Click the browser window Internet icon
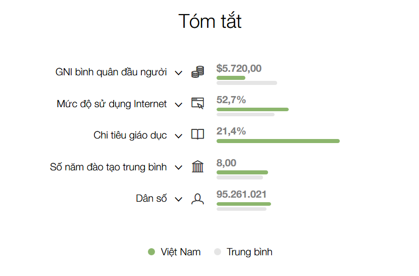This screenshot has width=419, height=276. [x=197, y=104]
